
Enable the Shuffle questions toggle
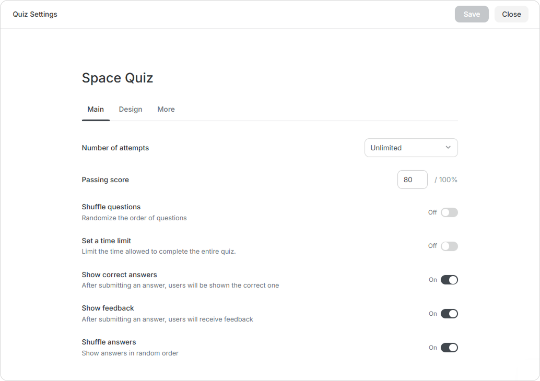pos(449,212)
